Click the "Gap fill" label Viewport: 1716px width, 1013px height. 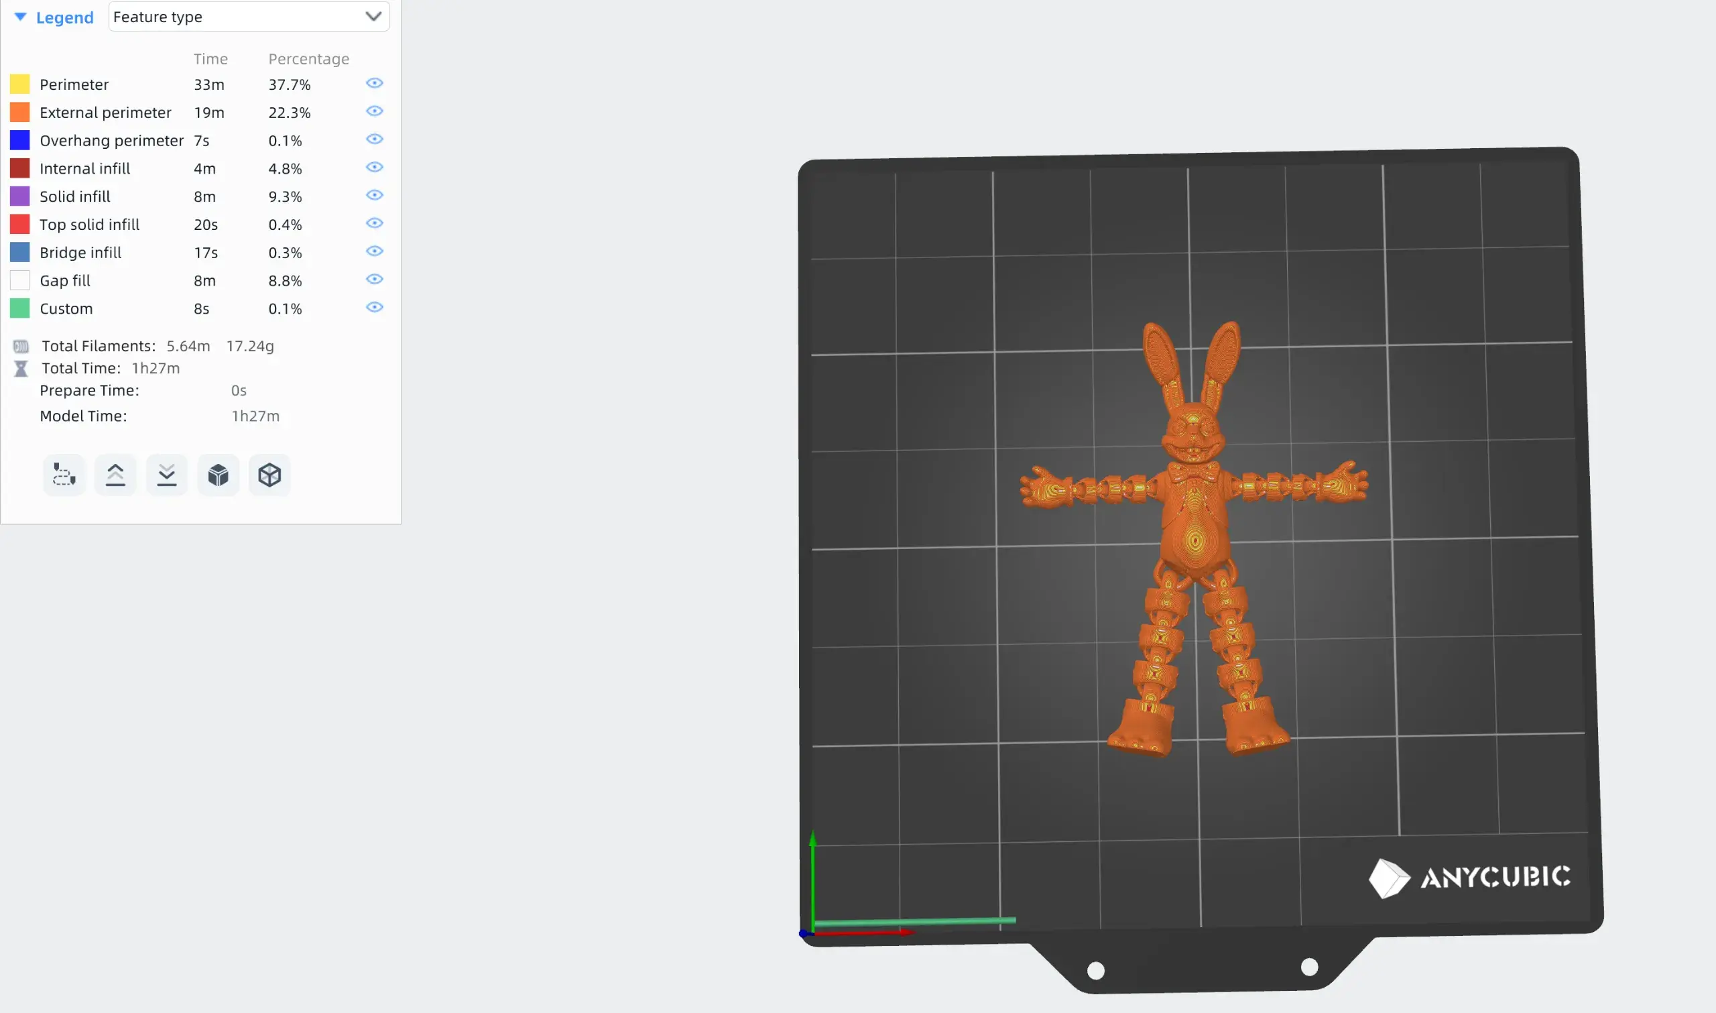click(x=65, y=280)
